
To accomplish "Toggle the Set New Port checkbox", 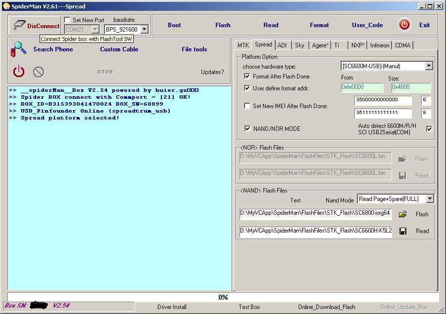I will [67, 20].
